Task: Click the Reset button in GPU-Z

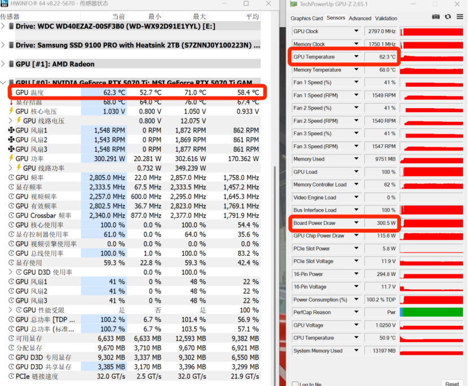Action: pyautogui.click(x=452, y=383)
